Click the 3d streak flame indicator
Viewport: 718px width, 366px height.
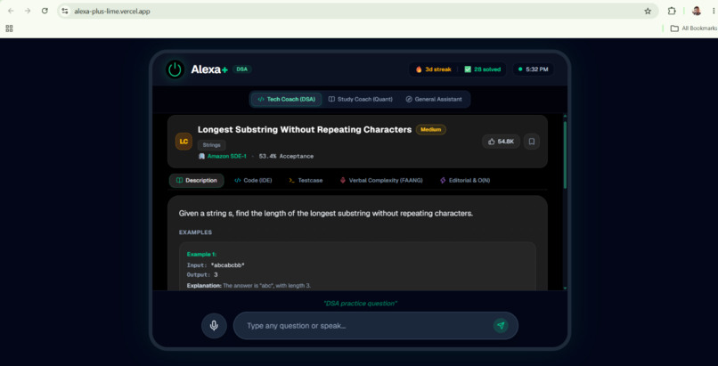coord(433,69)
